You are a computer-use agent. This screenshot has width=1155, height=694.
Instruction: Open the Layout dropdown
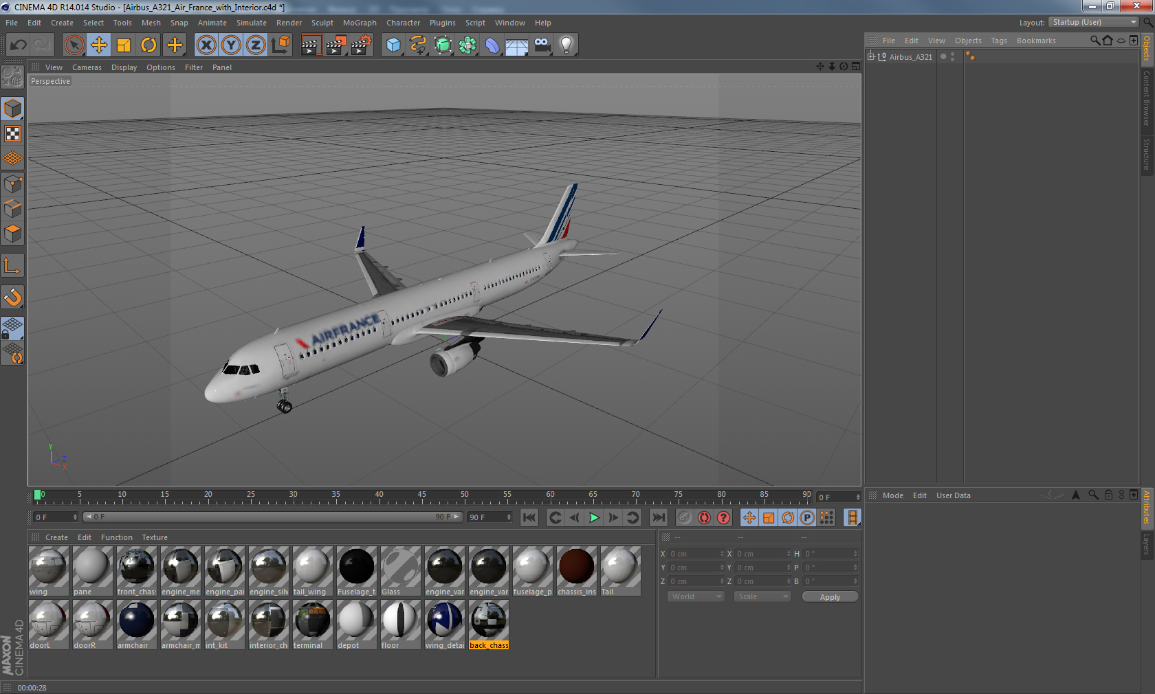tap(1094, 22)
